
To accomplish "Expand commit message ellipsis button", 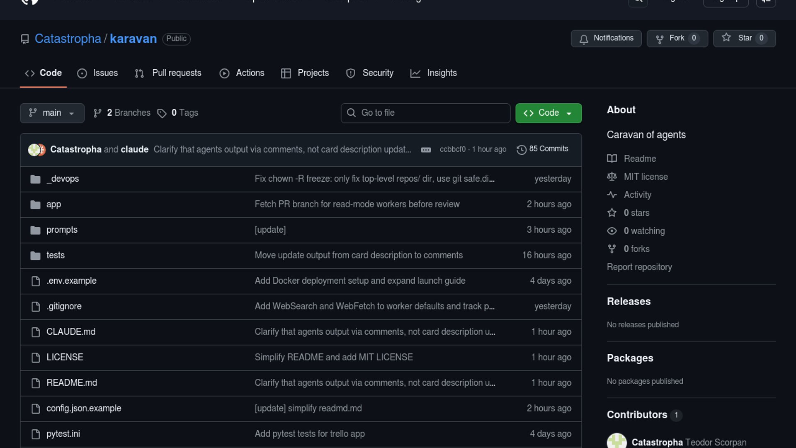I will [x=426, y=150].
